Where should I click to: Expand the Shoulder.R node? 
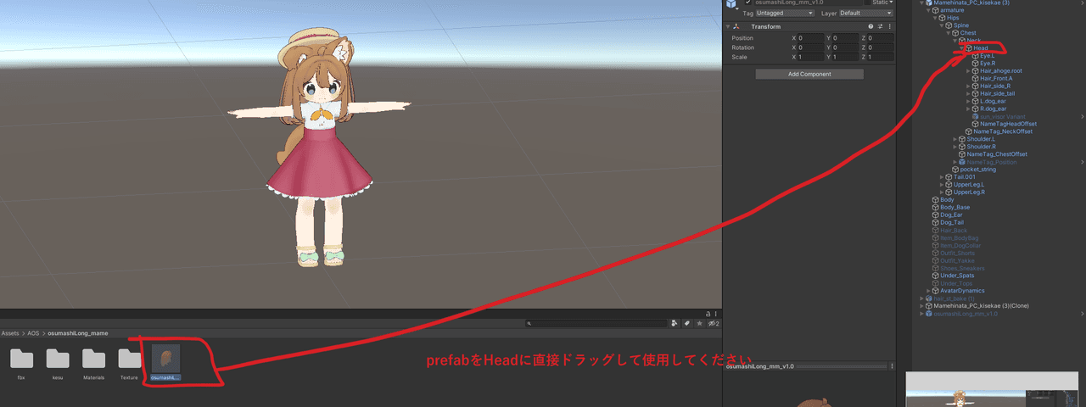point(955,147)
